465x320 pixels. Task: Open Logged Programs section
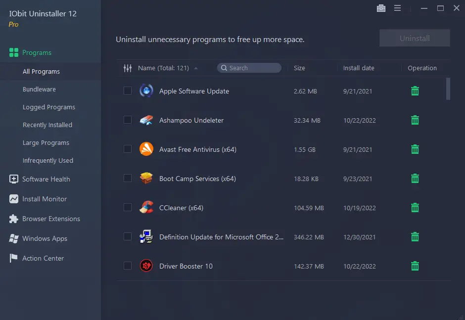(49, 107)
